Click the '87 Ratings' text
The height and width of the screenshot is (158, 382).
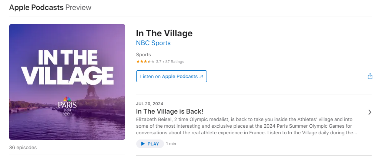pos(175,62)
